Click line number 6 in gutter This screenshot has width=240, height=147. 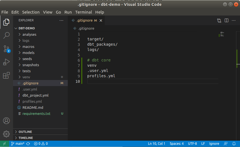[79, 60]
